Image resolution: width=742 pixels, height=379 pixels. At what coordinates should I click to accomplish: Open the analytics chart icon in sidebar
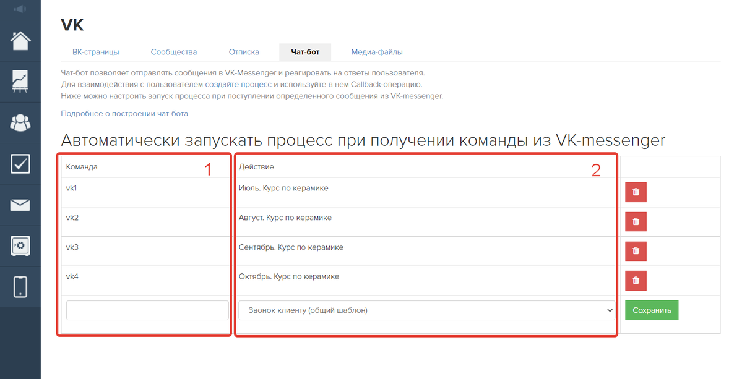coord(20,81)
